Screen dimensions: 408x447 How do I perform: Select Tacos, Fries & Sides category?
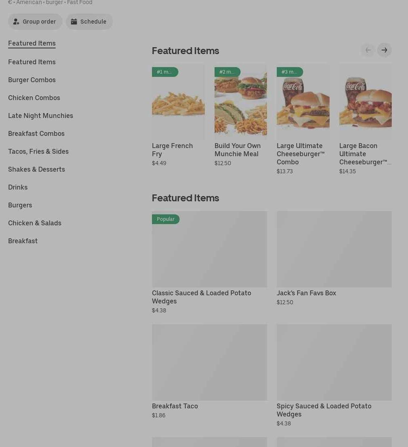pos(38,151)
